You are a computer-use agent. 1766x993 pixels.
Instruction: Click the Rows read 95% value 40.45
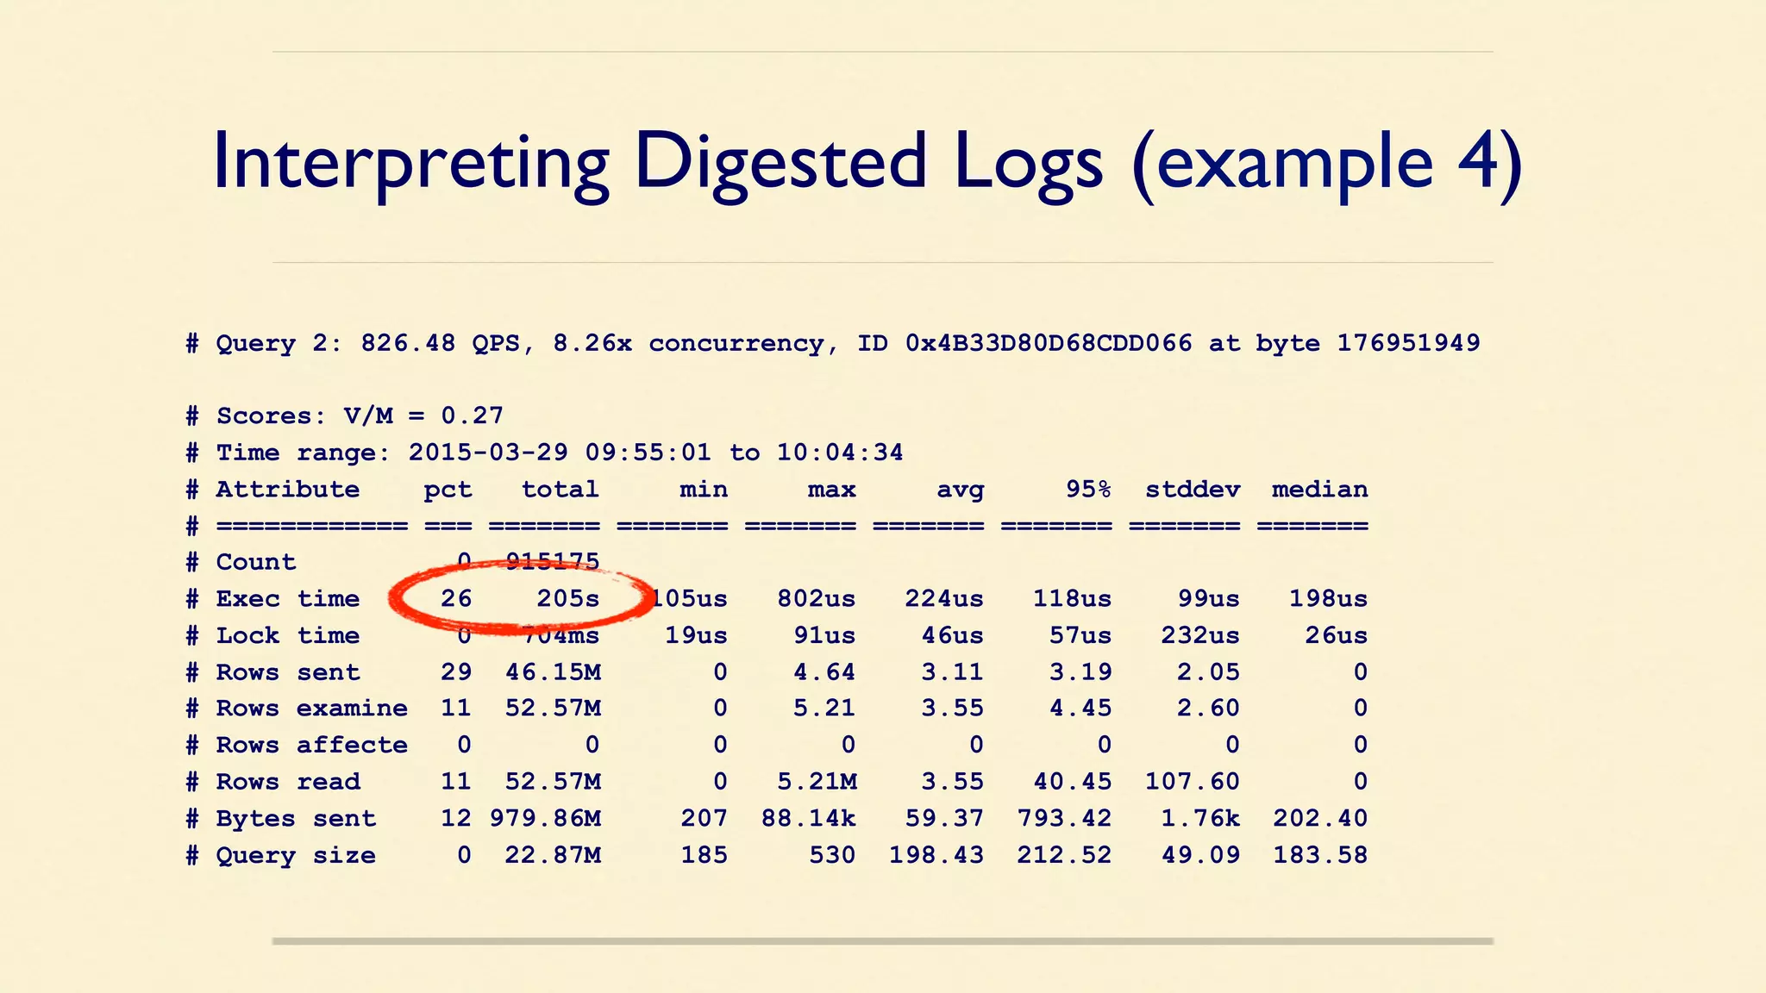1072,781
